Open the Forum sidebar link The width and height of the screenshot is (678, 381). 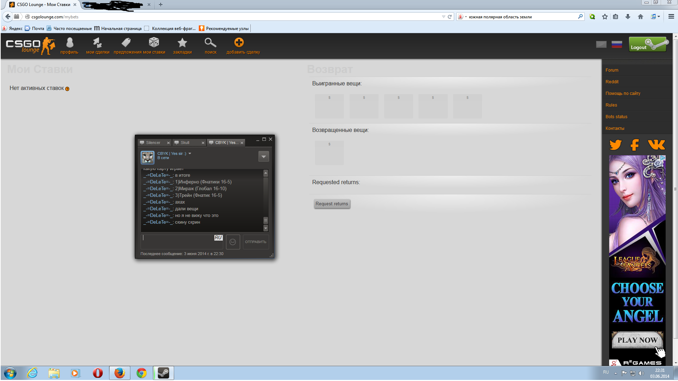click(x=612, y=70)
